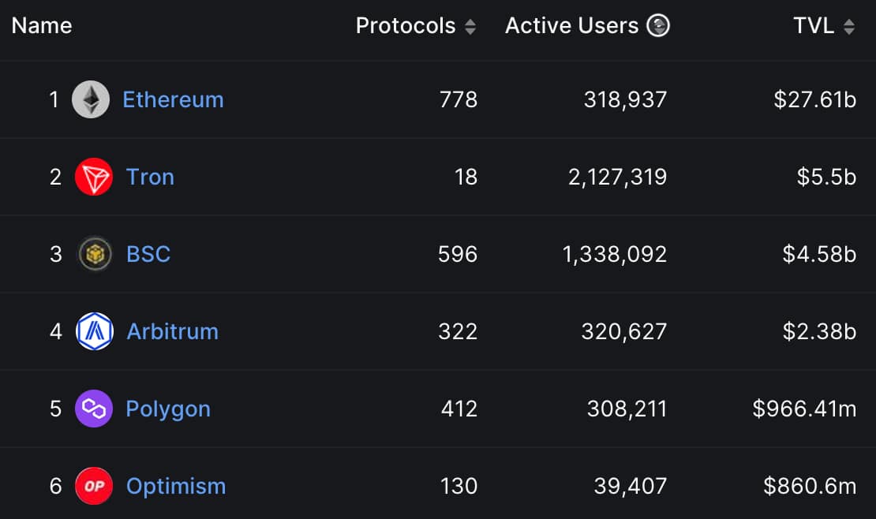The height and width of the screenshot is (519, 876).
Task: Open the Active Users info icon
Action: [x=657, y=25]
